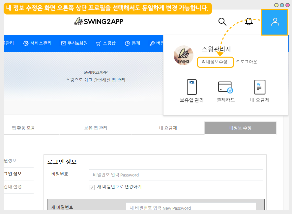
Task: Open the profile user icon
Action: tap(275, 22)
